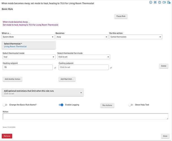Open the info icon in the header
This screenshot has height=141, width=172.
151,2
